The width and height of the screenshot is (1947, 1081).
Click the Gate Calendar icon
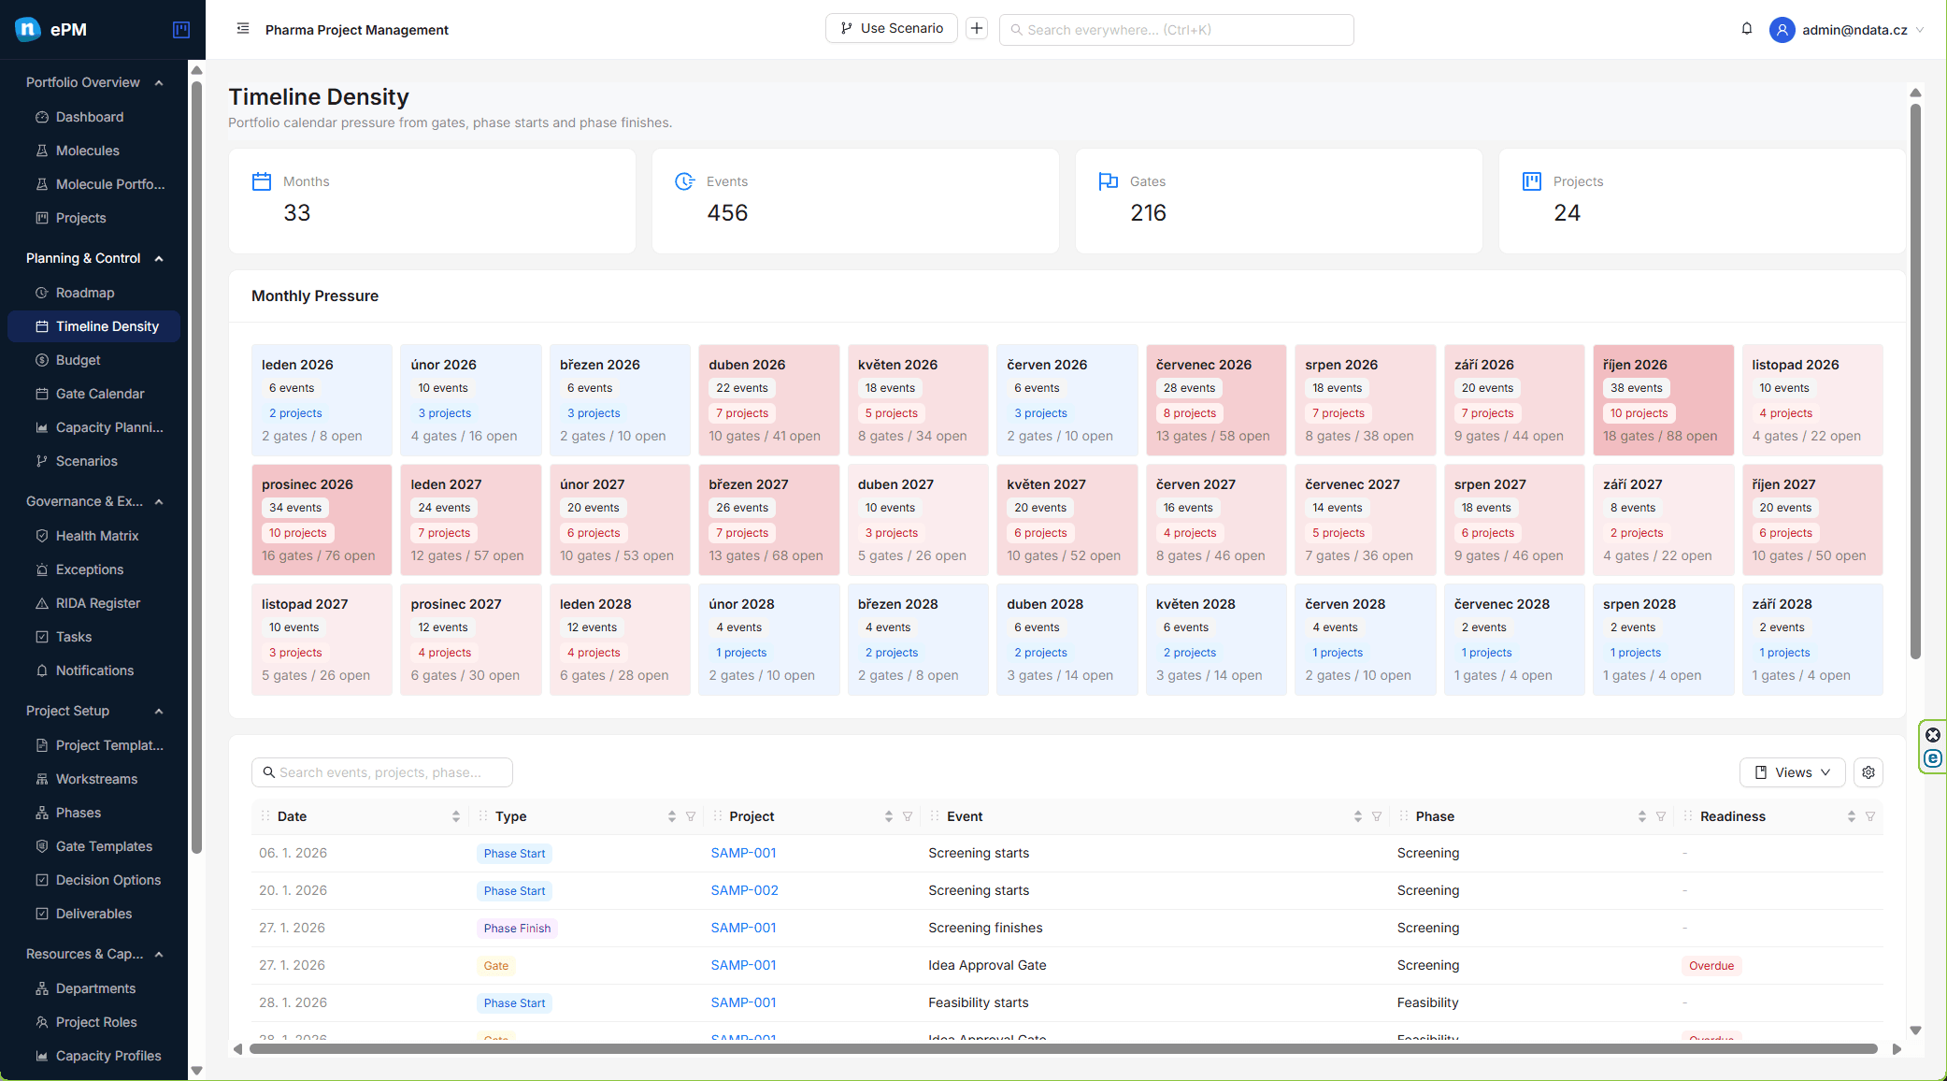tap(42, 394)
